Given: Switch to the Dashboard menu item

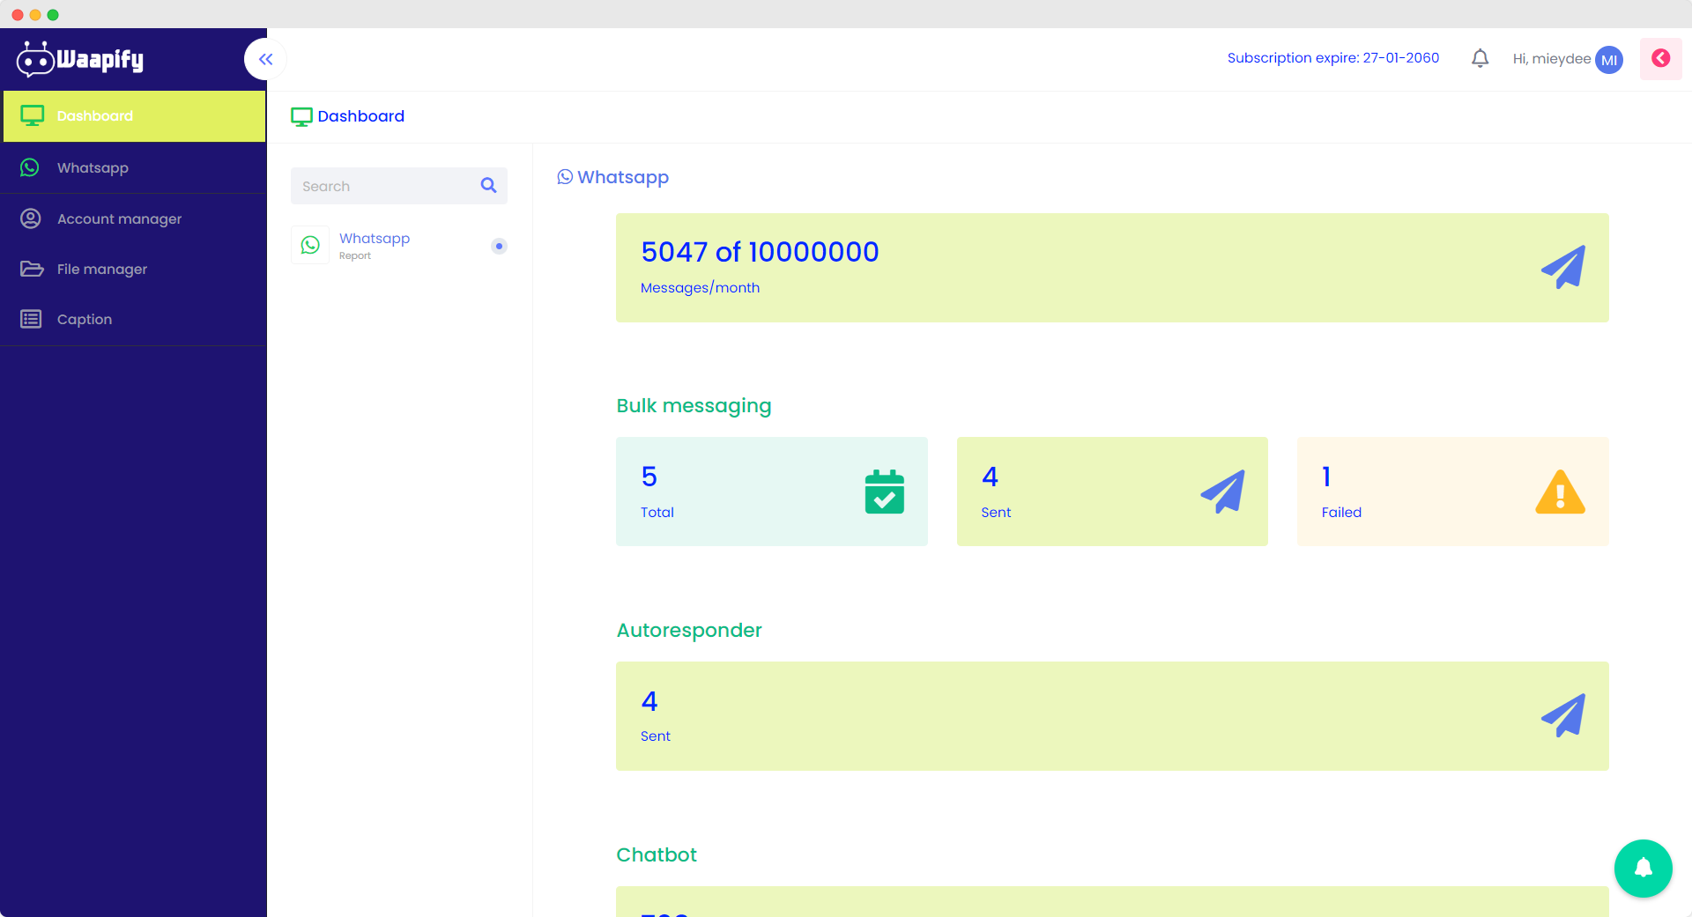Looking at the screenshot, I should [x=94, y=115].
